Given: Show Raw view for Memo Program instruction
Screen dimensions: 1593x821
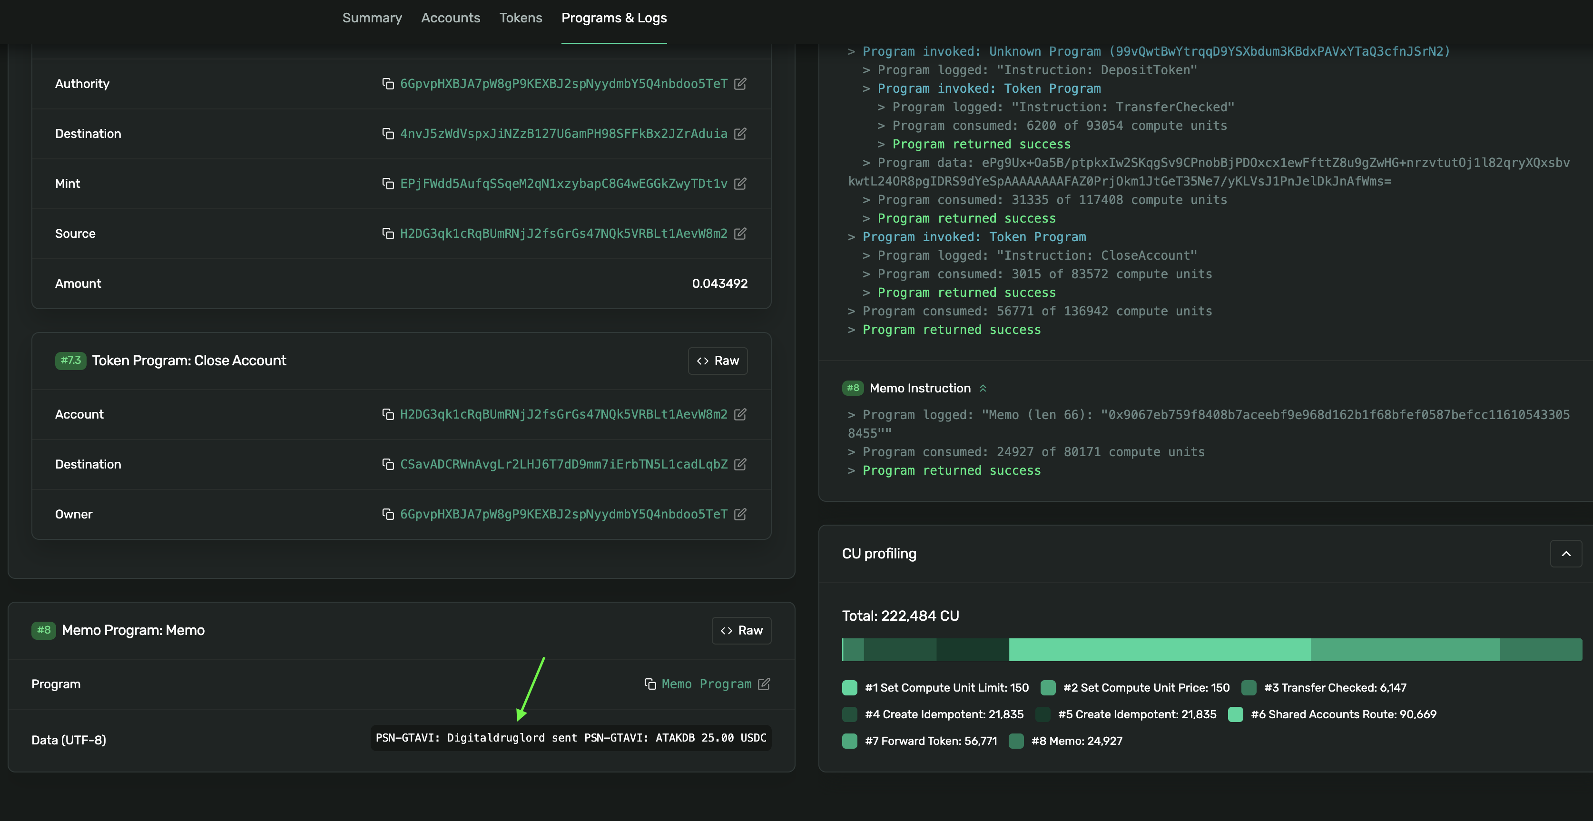Looking at the screenshot, I should coord(741,631).
